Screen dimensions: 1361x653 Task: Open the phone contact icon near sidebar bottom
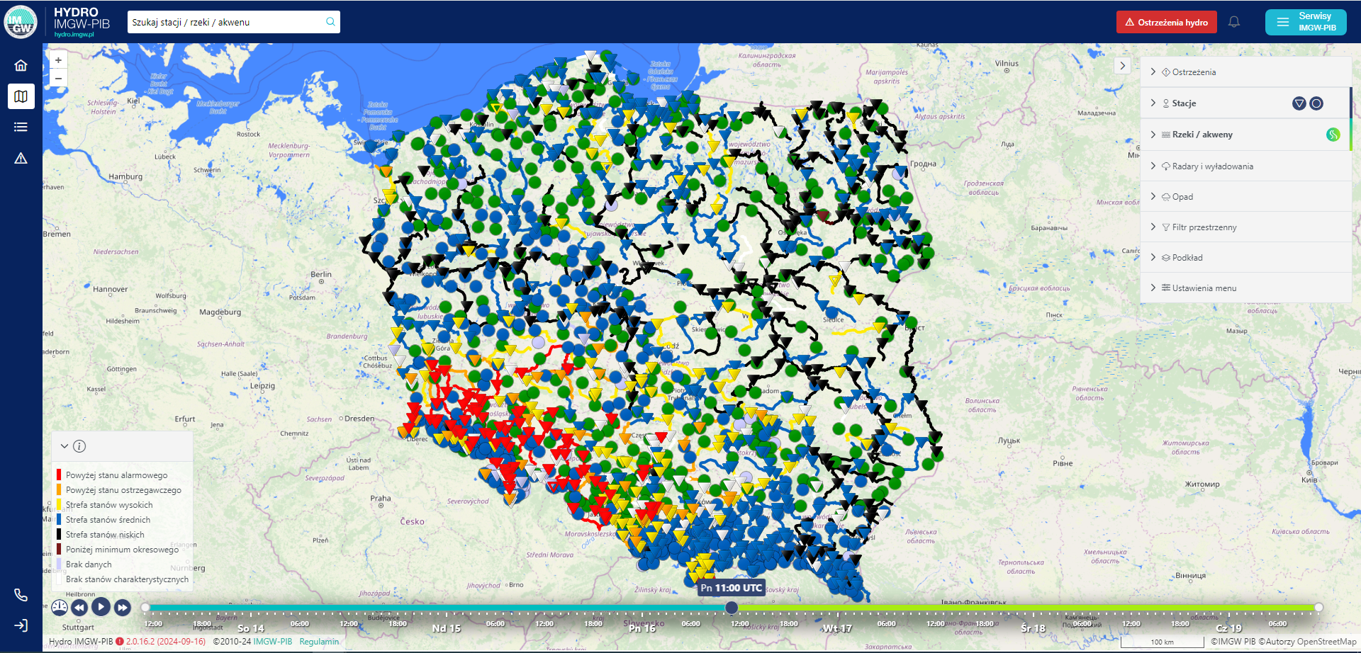[21, 595]
